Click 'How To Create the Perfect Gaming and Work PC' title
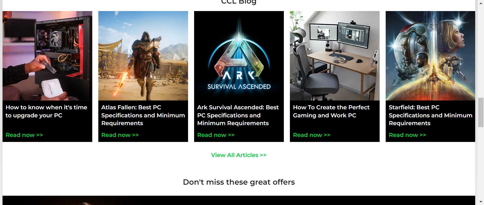484x205 pixels. coord(331,111)
